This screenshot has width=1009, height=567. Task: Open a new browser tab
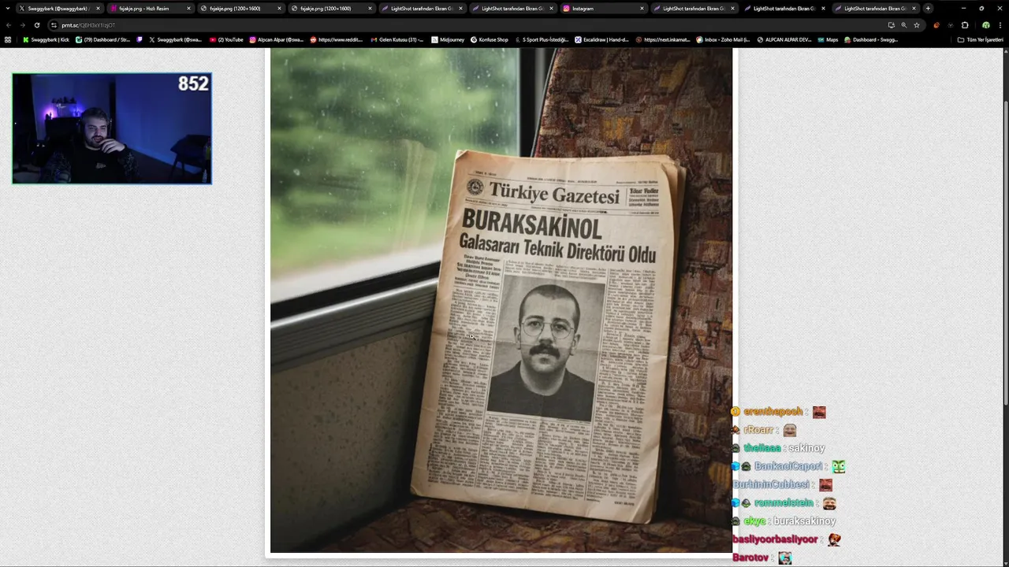coord(928,8)
